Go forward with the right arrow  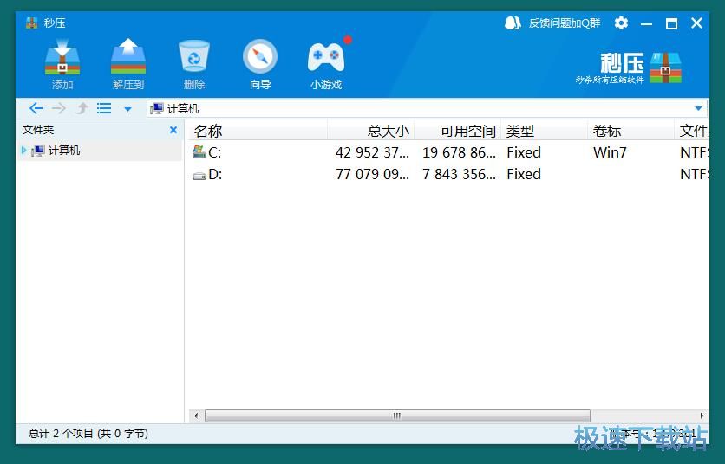click(x=59, y=108)
